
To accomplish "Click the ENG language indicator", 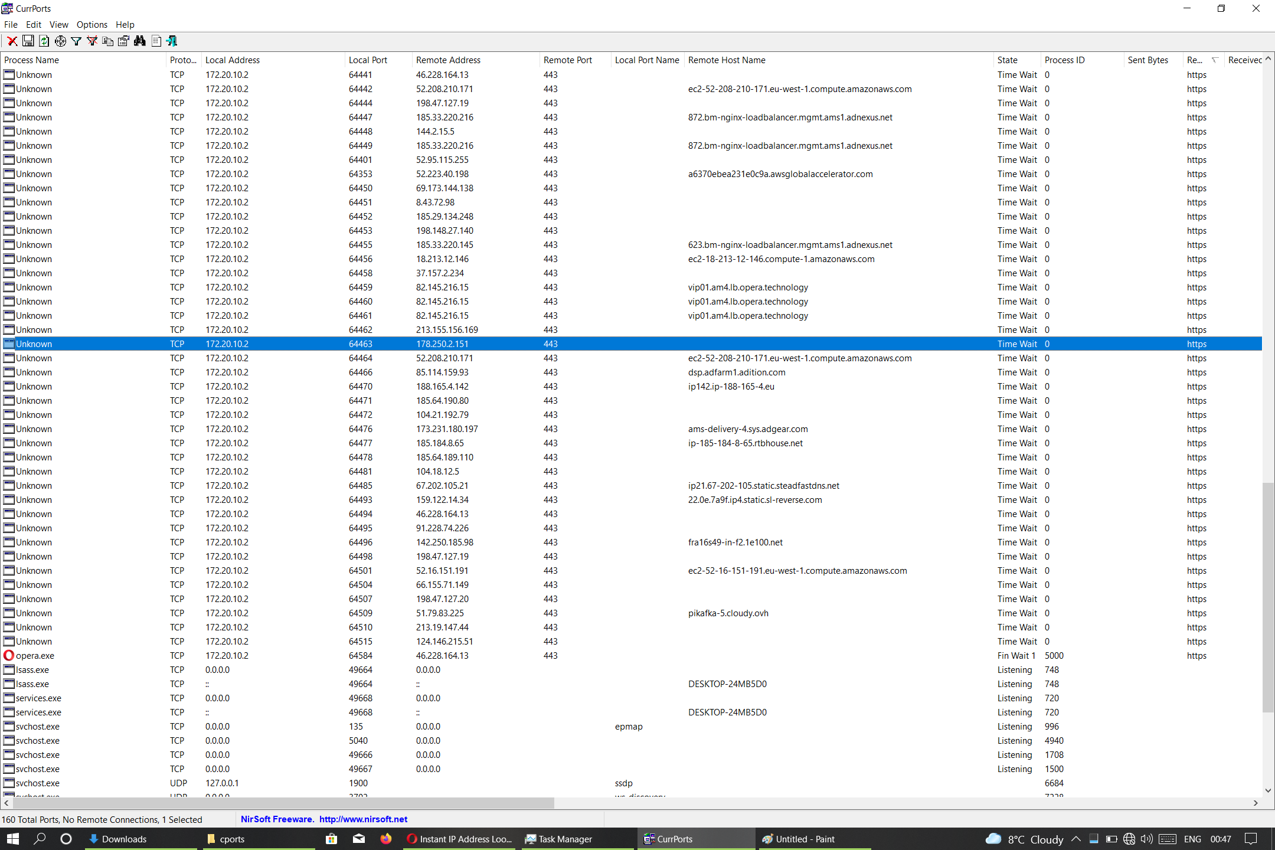I will [x=1192, y=839].
